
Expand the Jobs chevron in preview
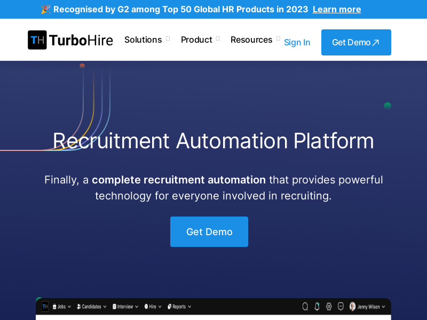[69, 307]
